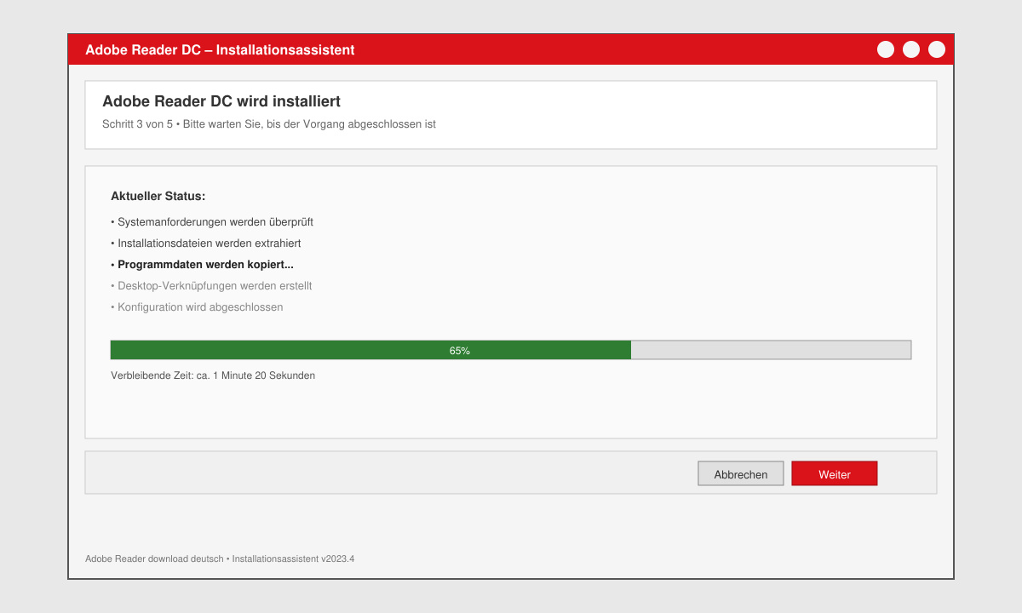Image resolution: width=1022 pixels, height=613 pixels.
Task: Click heading 'Adobe Reader DC wird installiert'
Action: [x=221, y=101]
